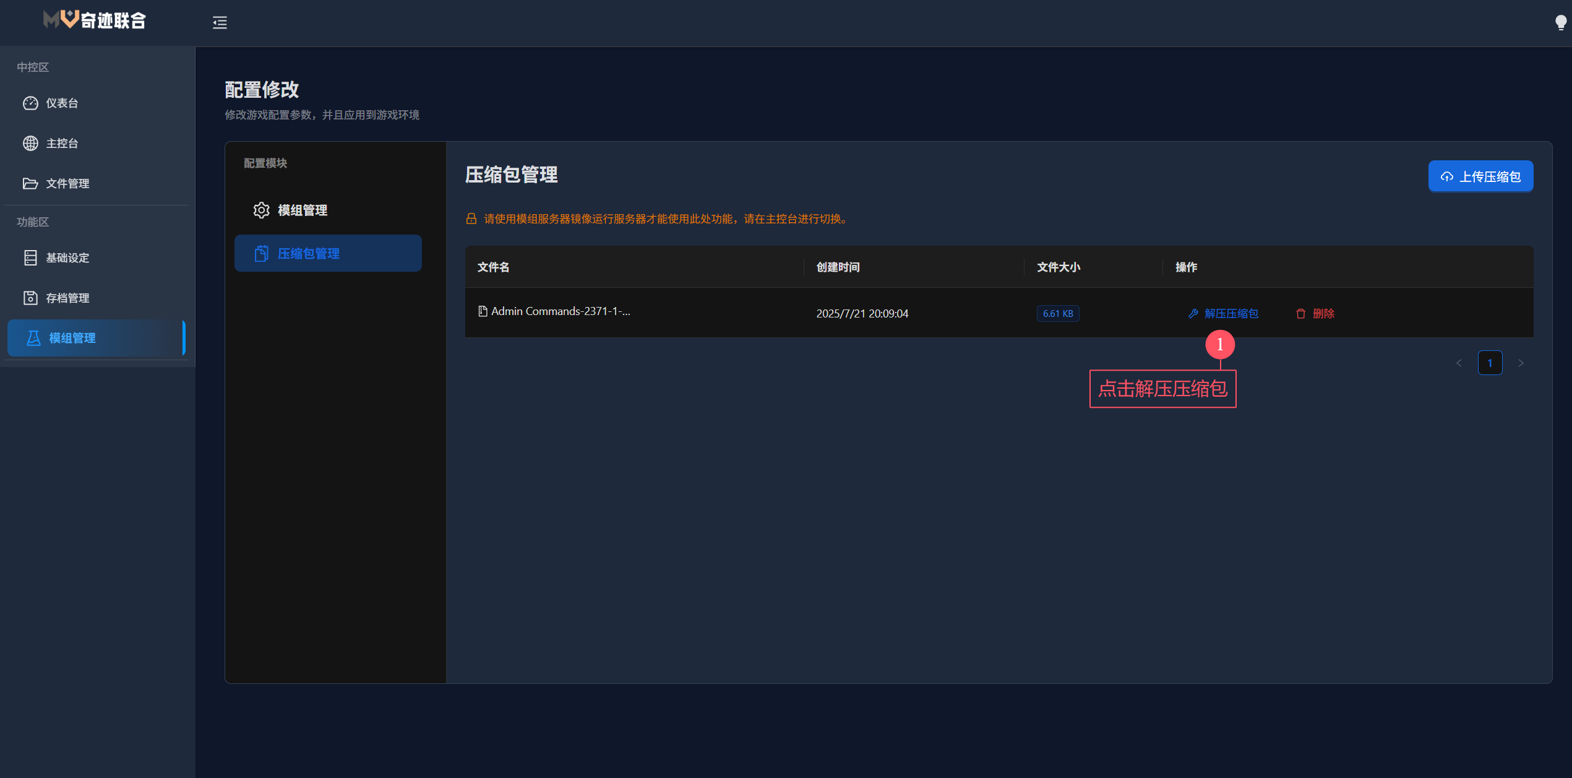This screenshot has width=1572, height=778.
Task: Click the 文件管理 folder icon
Action: [x=30, y=184]
